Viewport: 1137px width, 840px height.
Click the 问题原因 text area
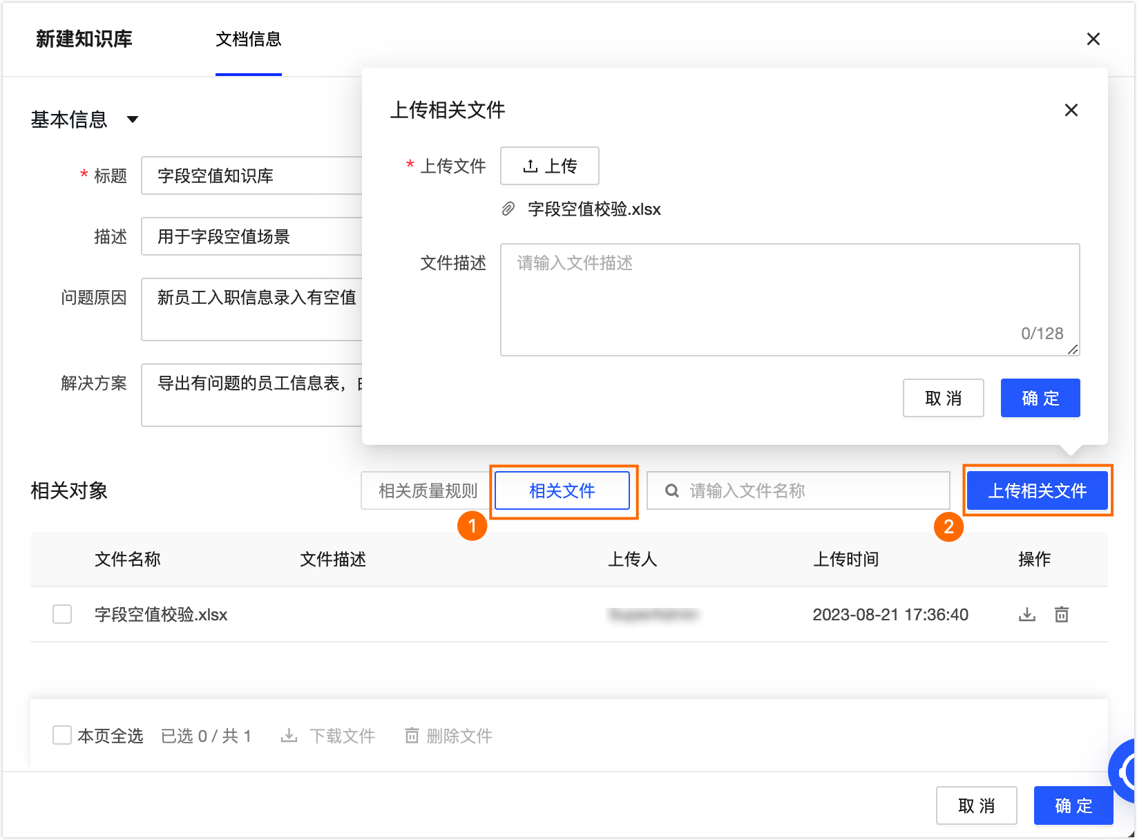point(252,309)
